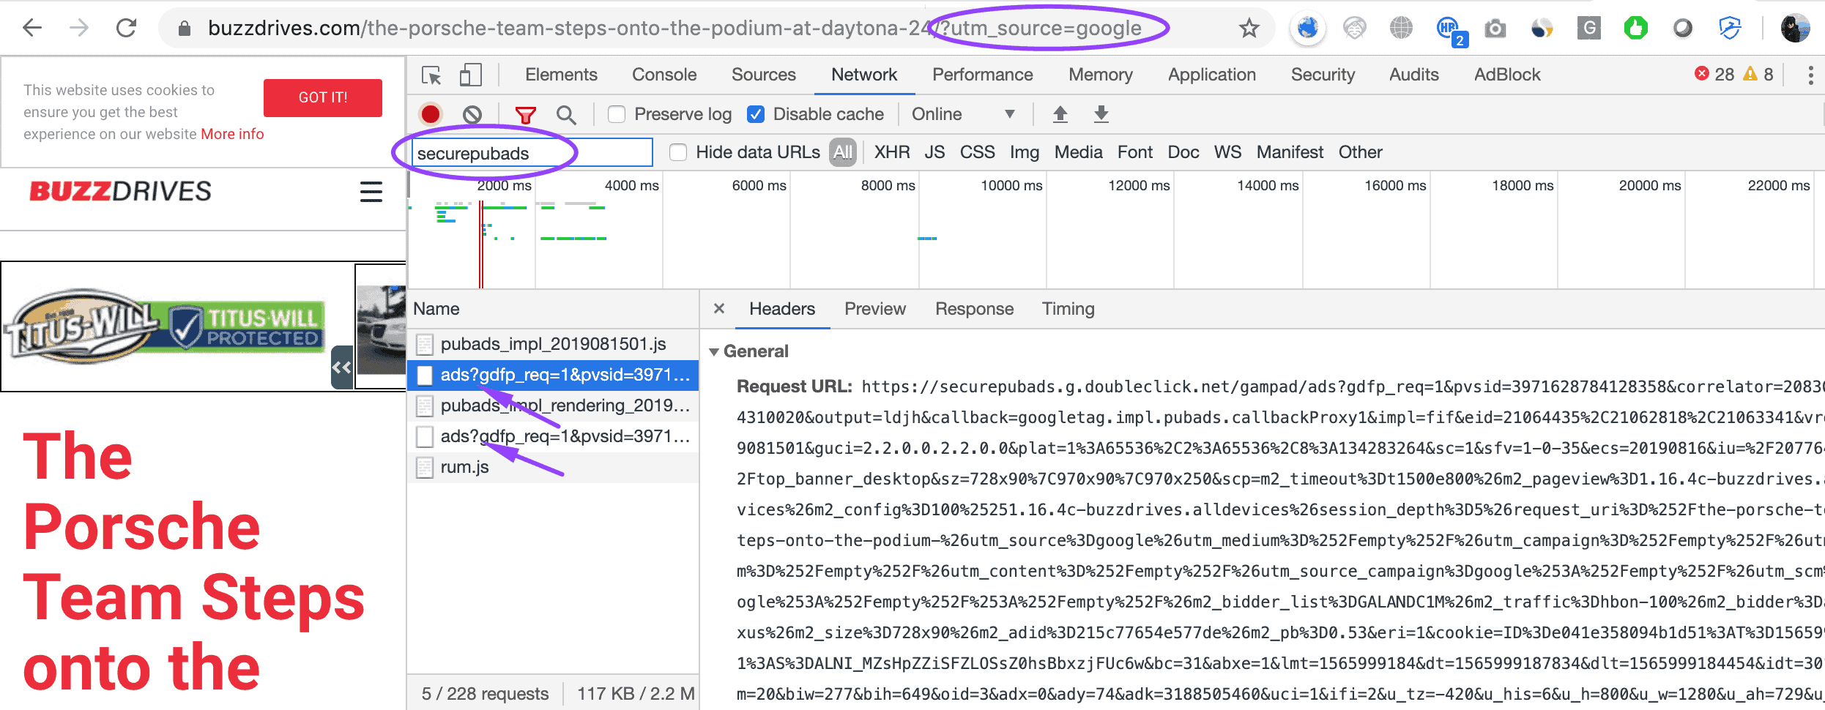Click the GOT IT! cookie button

pyautogui.click(x=323, y=97)
